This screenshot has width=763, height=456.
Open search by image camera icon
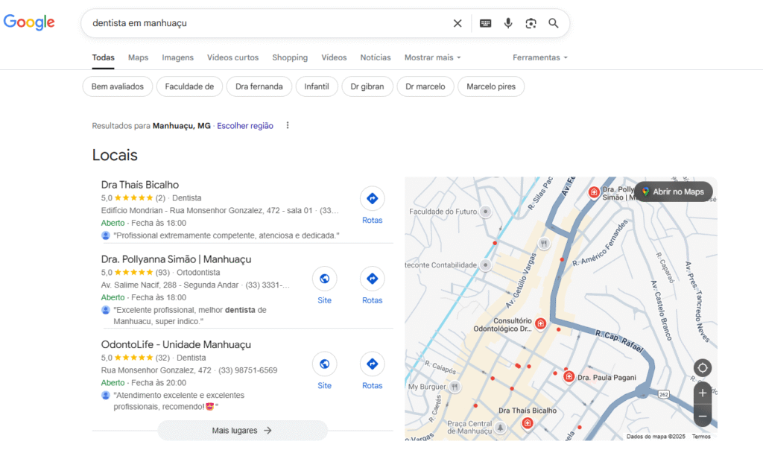coord(531,23)
